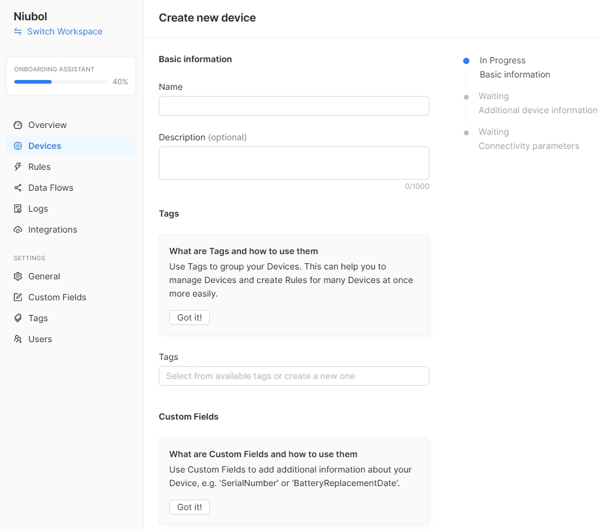Click the Data Flows share icon
Screen dimensions: 601x531
(x=18, y=188)
